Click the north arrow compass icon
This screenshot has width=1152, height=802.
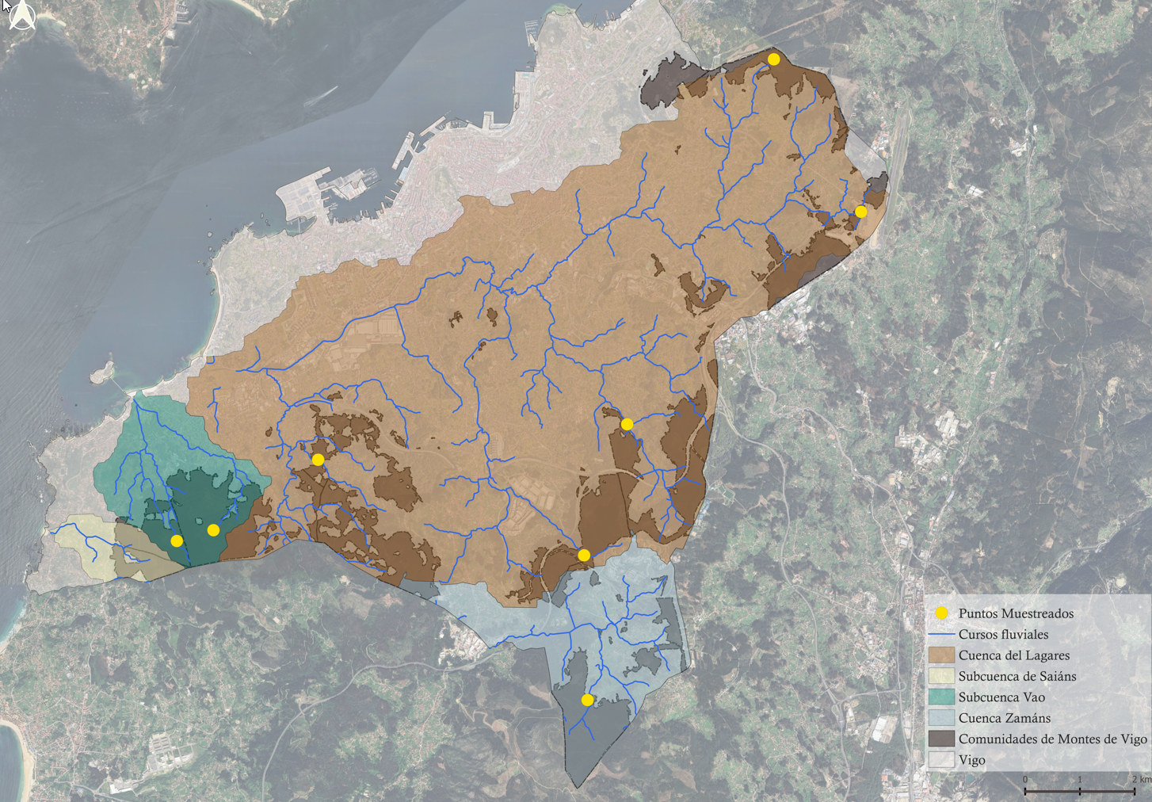[23, 15]
